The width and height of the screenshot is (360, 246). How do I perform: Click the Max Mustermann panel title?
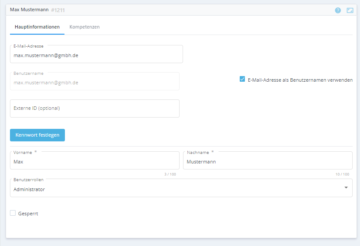tap(29, 10)
